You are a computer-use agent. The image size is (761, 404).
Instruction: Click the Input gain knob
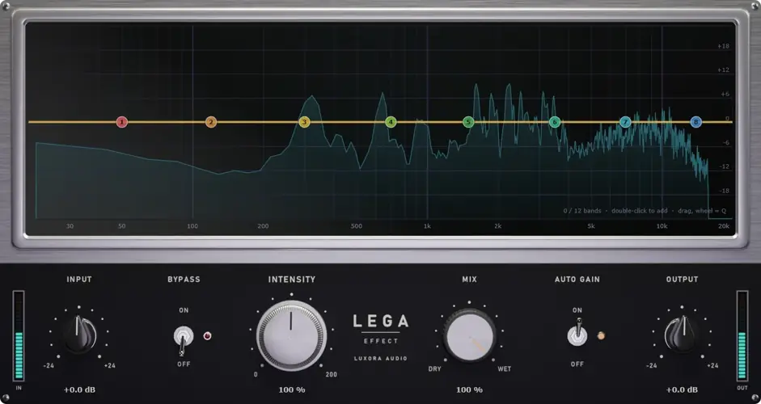click(79, 335)
